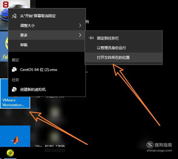This screenshot has width=178, height=159.
Task: Open the Asphalt 8 racing game tile
Action: 4,15
